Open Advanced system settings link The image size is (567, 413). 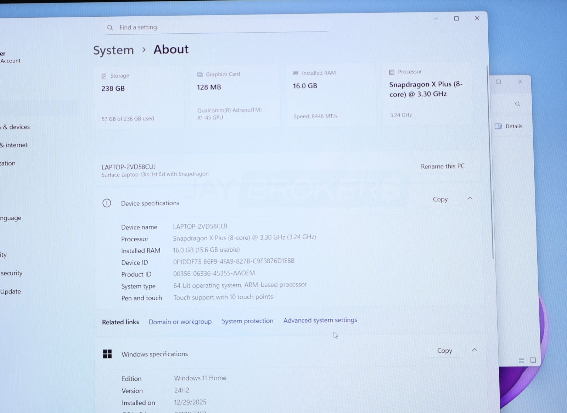pos(320,320)
